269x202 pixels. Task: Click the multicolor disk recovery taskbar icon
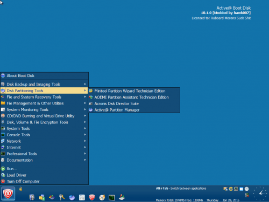coord(52,197)
